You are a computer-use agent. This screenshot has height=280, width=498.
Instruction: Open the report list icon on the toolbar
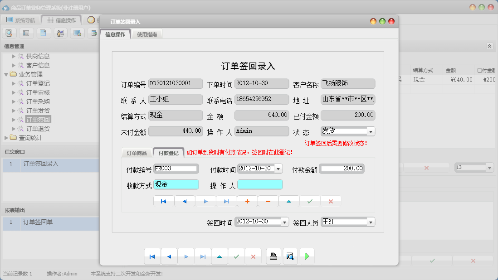26,33
